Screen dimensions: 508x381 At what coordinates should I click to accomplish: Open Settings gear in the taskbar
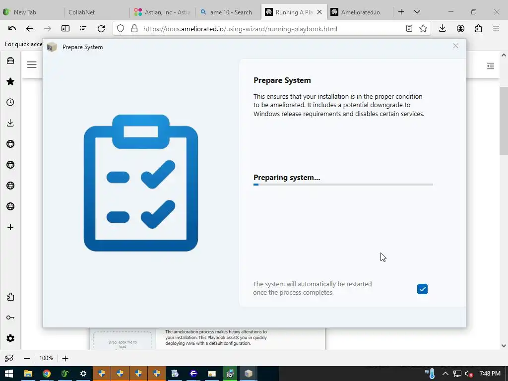coord(83,374)
